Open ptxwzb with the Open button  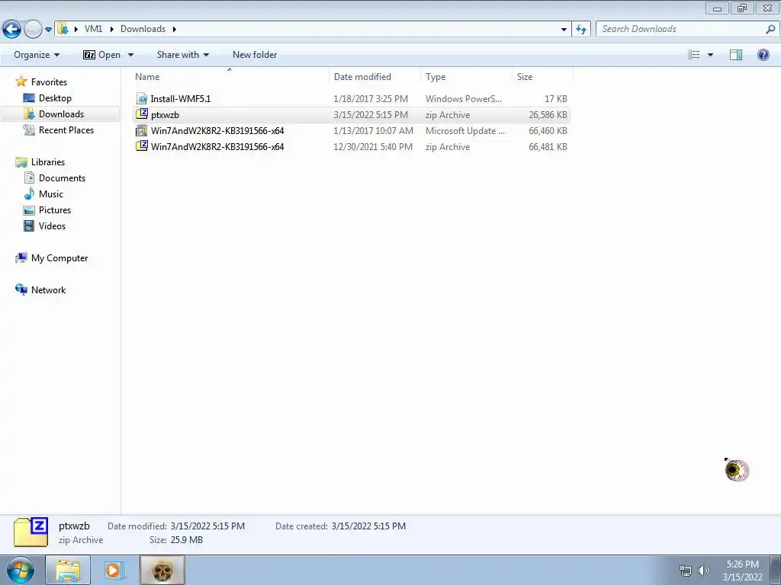102,55
